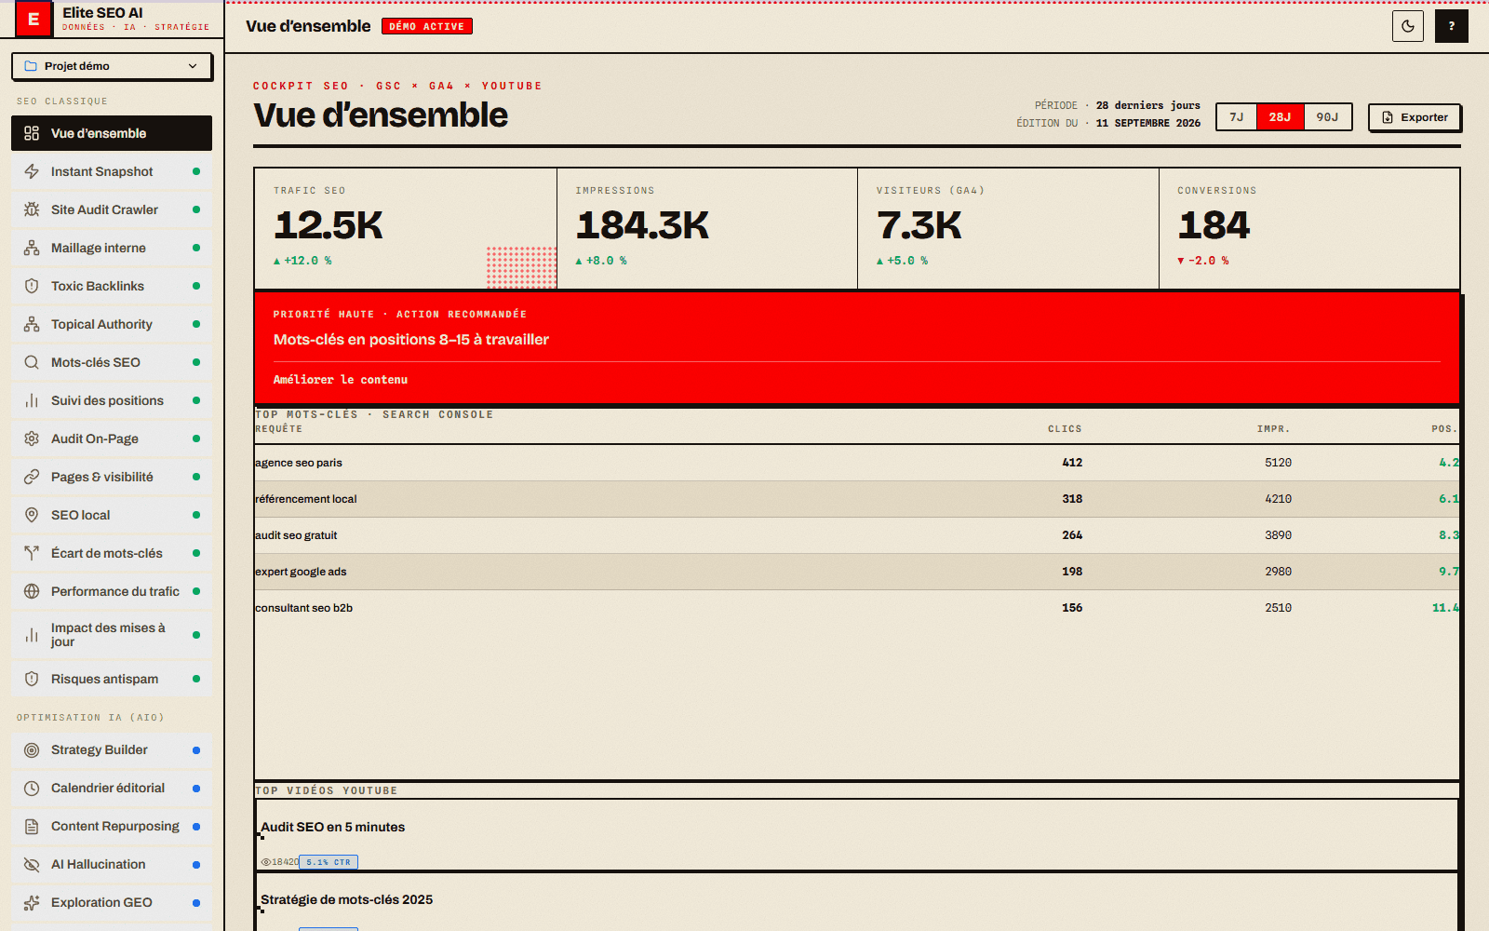Screen dimensions: 1489x931
Task: Click the Toxic Backlinks shield icon
Action: [x=32, y=286]
